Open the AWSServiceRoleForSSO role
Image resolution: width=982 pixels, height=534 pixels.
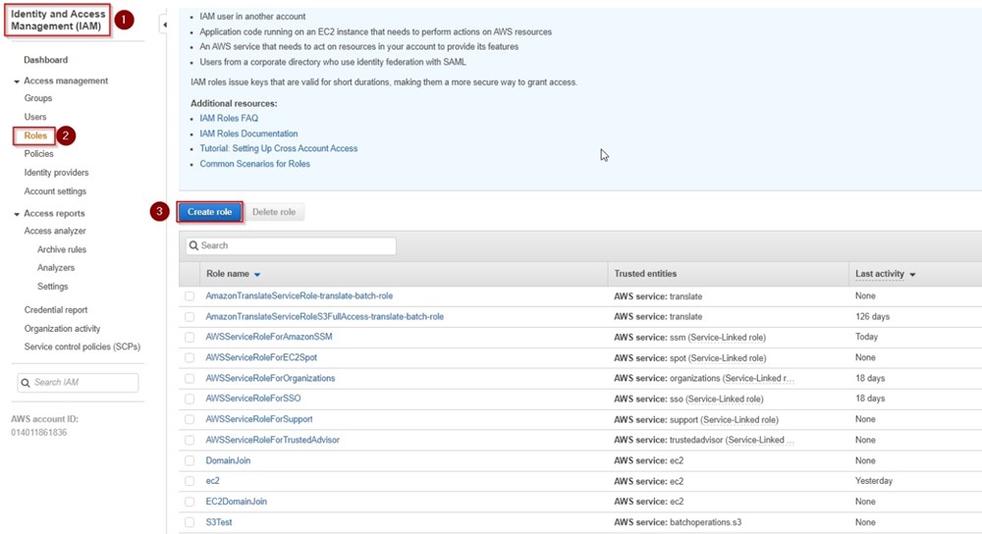253,399
